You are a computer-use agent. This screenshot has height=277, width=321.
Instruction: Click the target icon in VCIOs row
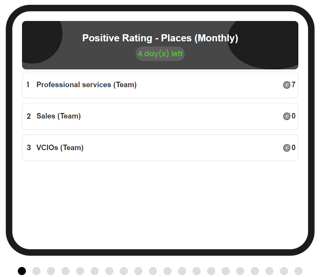click(x=287, y=148)
